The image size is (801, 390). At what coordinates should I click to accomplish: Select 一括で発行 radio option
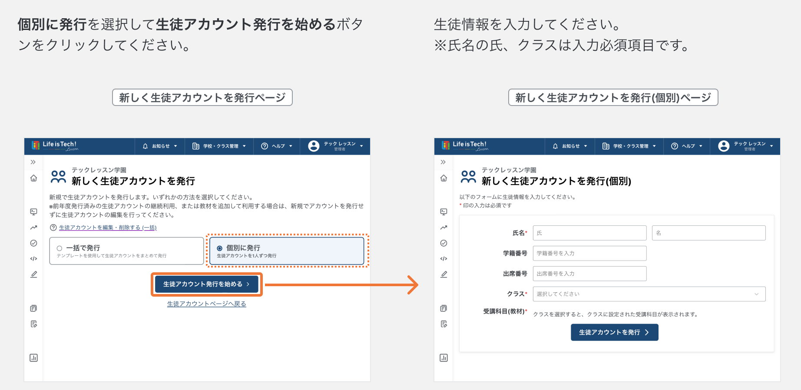tap(126, 251)
